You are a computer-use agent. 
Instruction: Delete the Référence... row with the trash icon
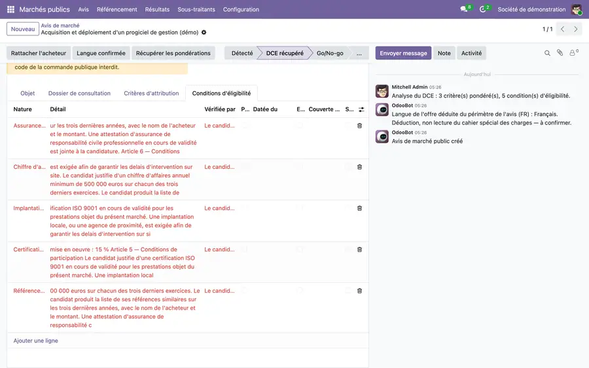(359, 291)
